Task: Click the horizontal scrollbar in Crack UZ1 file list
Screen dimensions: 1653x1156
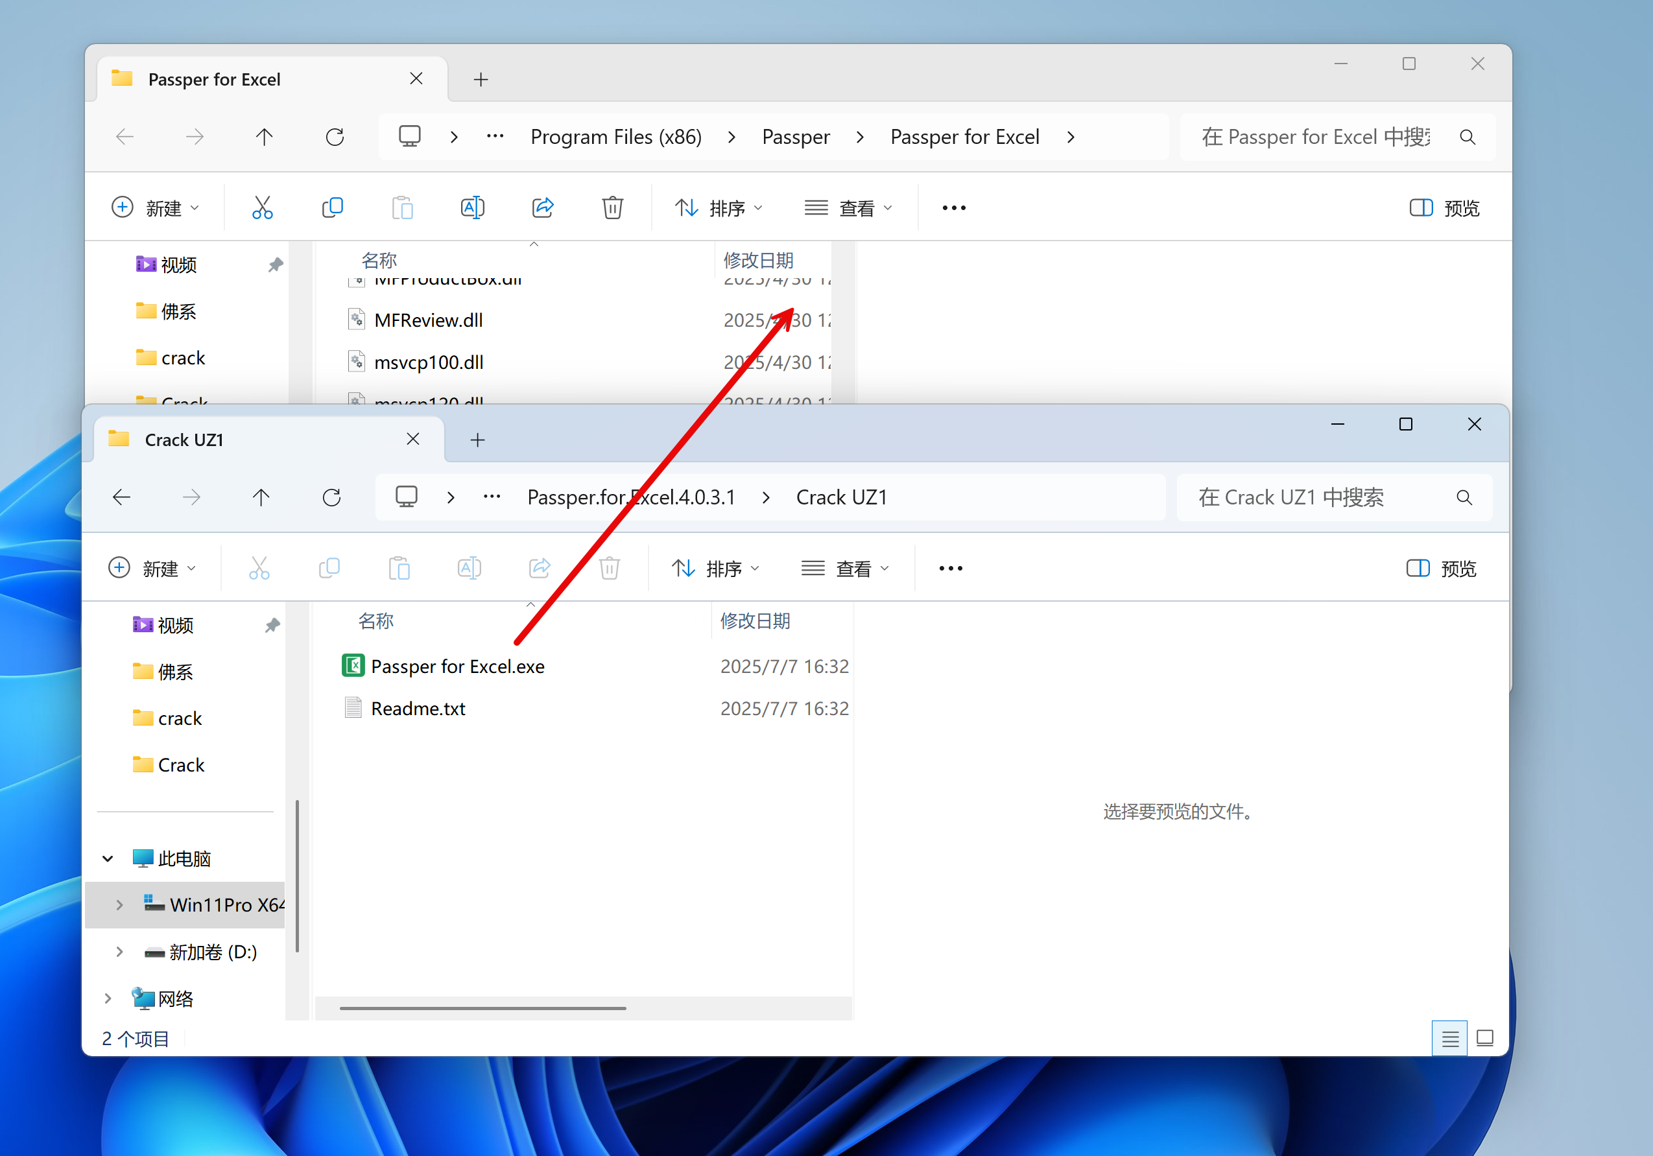Action: click(x=482, y=1008)
